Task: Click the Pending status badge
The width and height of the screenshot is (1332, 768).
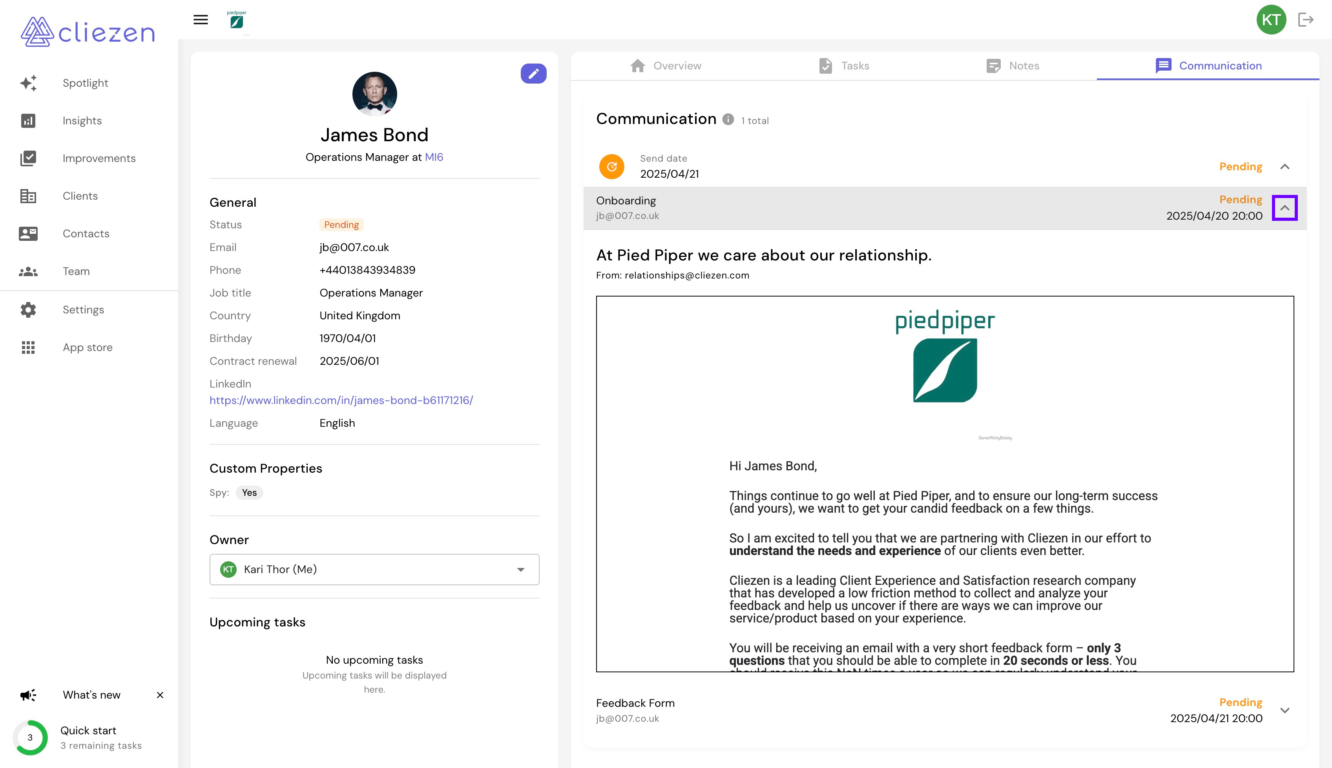Action: [341, 225]
